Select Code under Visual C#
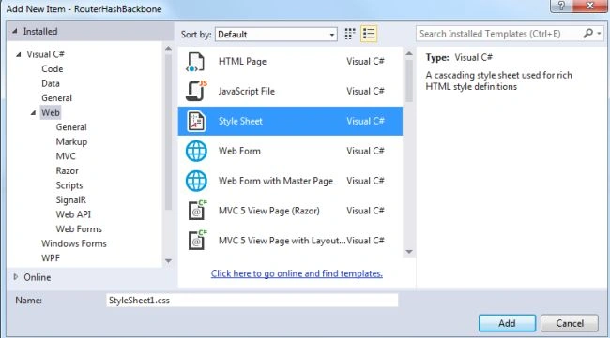 53,69
